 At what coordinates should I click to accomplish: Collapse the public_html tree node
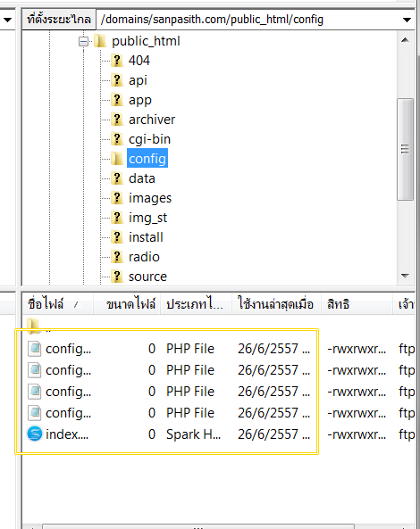point(83,42)
